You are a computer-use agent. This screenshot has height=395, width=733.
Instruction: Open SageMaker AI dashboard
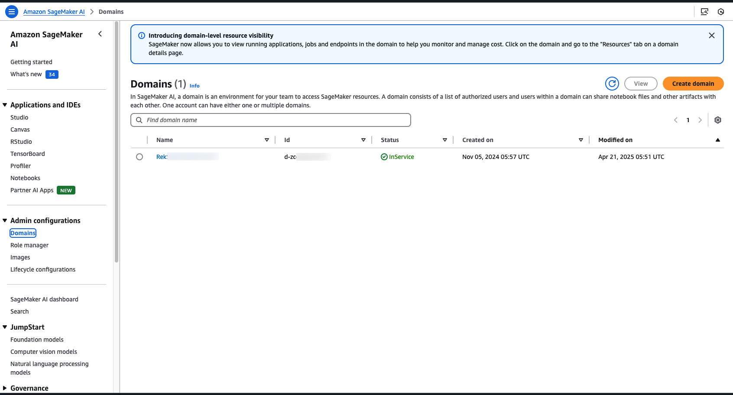point(44,299)
